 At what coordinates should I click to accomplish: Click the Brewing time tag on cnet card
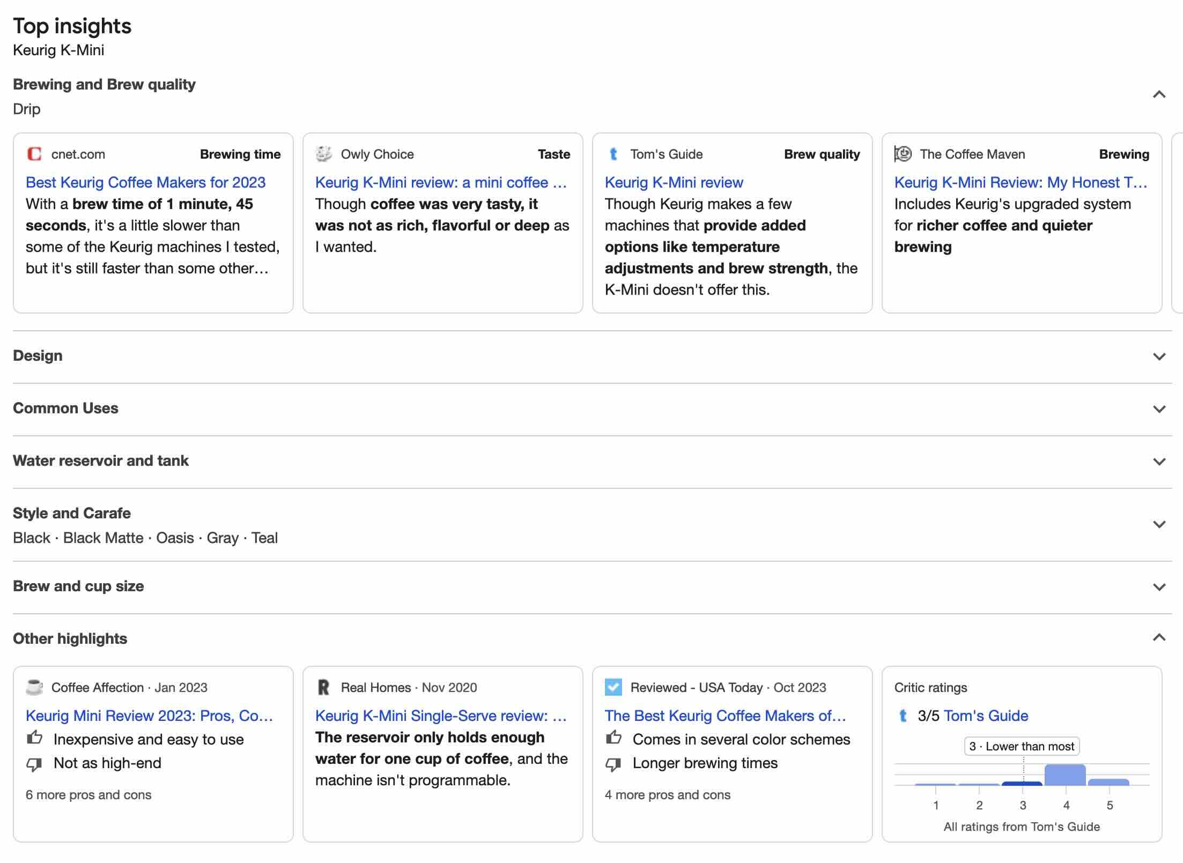click(240, 154)
